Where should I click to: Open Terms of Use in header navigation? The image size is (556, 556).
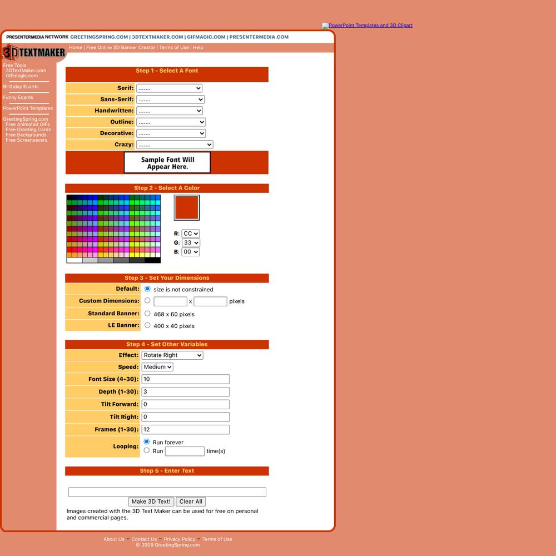point(173,47)
